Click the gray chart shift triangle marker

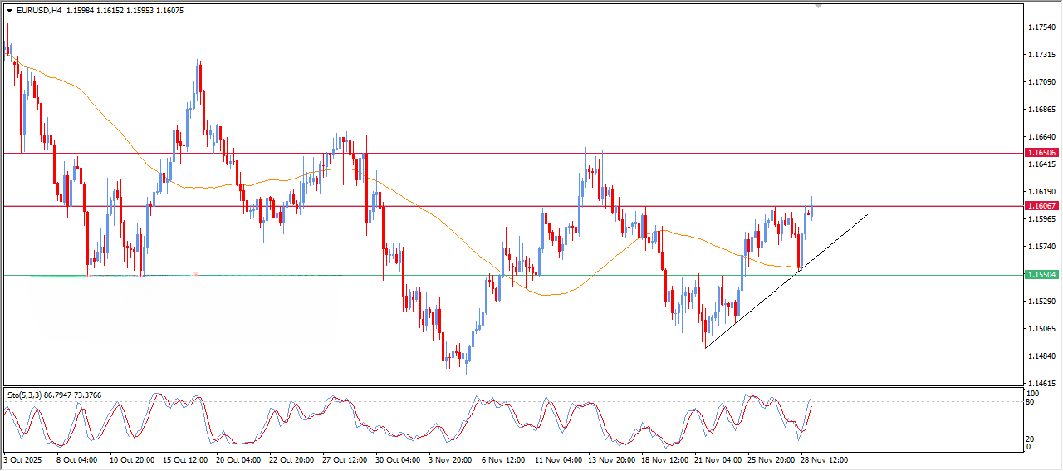click(819, 7)
